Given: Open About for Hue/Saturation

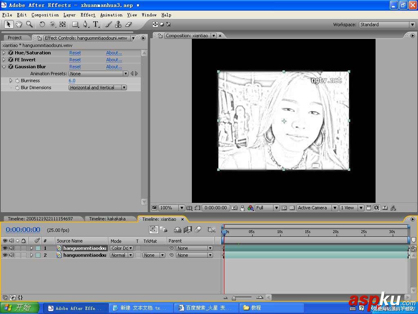Looking at the screenshot, I should (x=114, y=53).
